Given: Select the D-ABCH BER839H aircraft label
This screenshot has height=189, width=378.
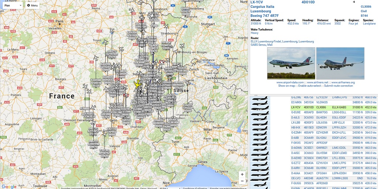Looking at the screenshot, I should click(158, 123).
